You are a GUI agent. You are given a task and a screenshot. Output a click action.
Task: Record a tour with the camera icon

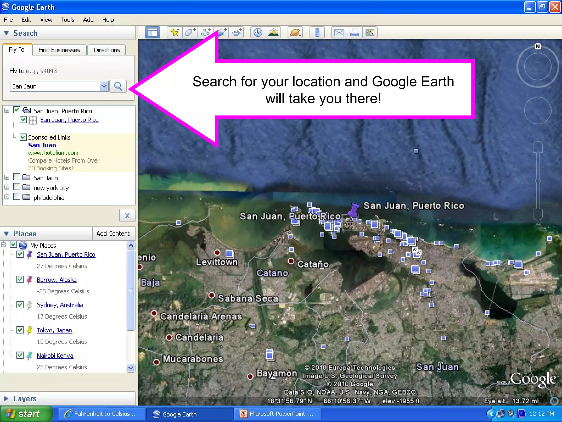[x=237, y=33]
